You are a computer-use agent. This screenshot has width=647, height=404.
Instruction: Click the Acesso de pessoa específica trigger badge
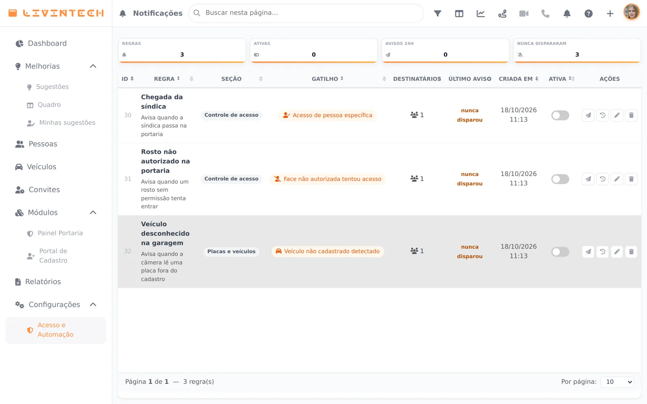click(x=328, y=115)
